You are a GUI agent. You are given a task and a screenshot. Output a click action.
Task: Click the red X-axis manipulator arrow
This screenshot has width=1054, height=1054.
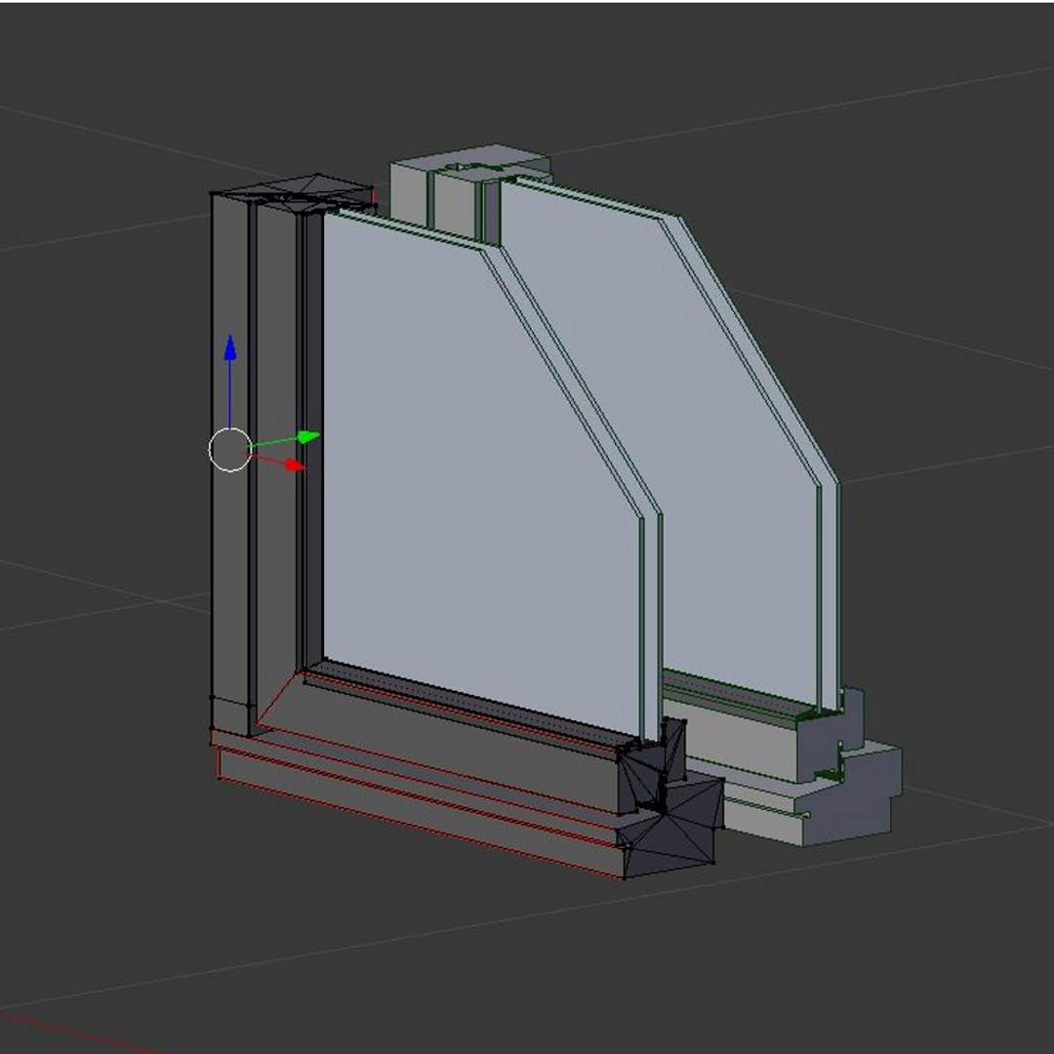[x=295, y=466]
